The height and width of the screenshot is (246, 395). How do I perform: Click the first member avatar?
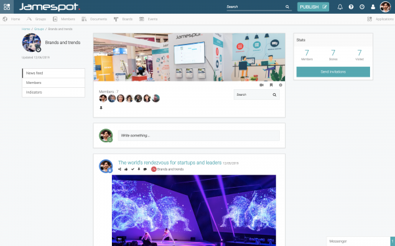[103, 98]
